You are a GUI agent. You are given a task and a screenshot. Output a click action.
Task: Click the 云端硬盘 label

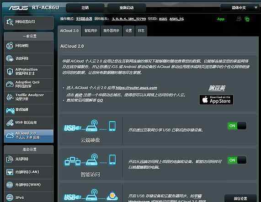pos(90,140)
